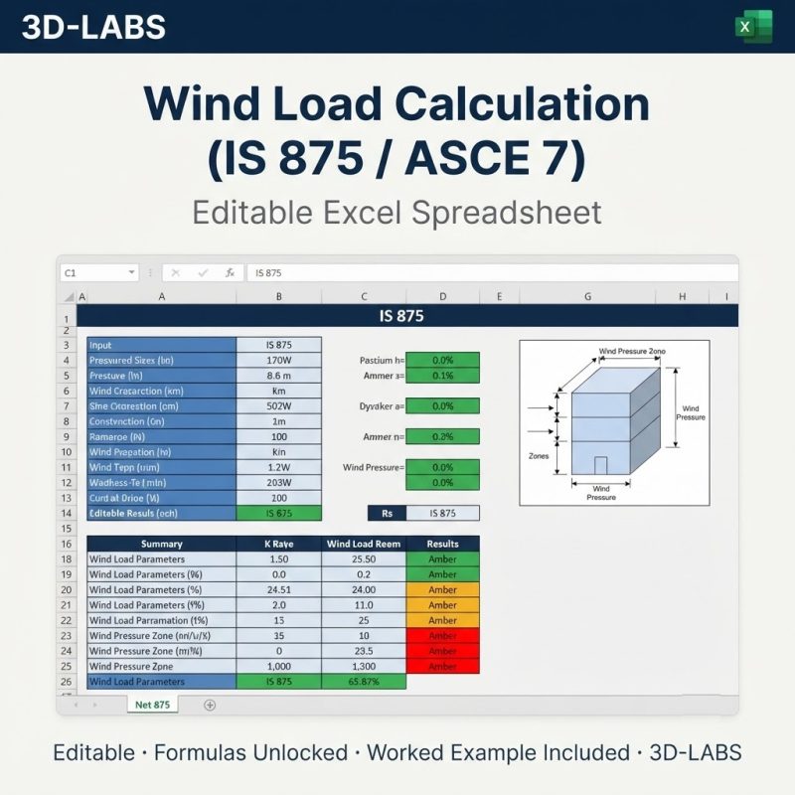The height and width of the screenshot is (795, 795).
Task: Select the cell with value 8.6 m
Action: click(x=279, y=376)
